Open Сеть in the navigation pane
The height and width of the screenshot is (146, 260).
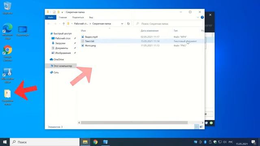click(x=56, y=73)
